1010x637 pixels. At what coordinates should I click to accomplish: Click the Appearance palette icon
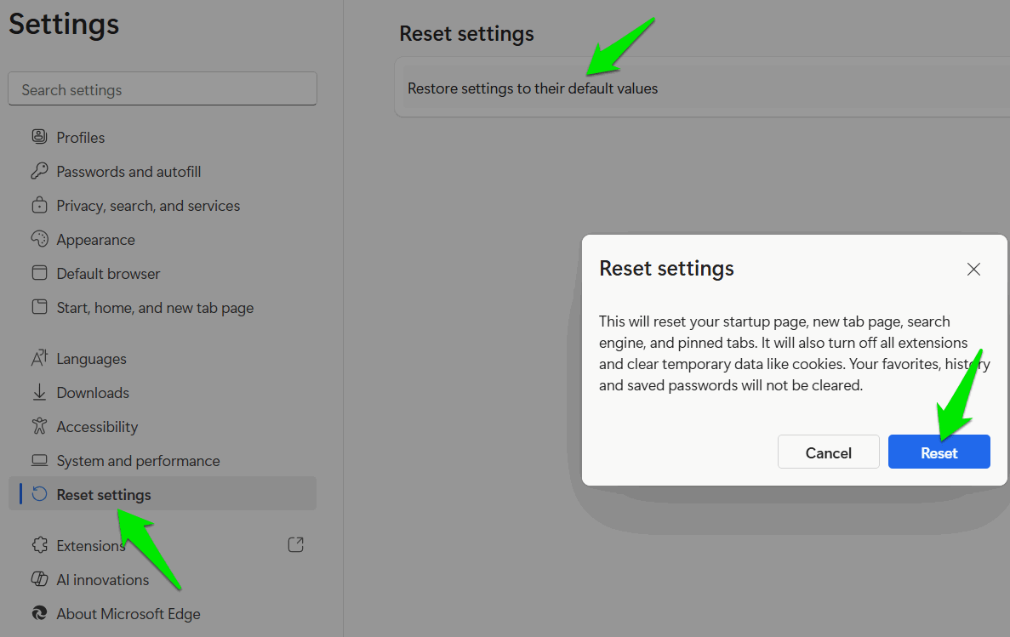click(39, 239)
